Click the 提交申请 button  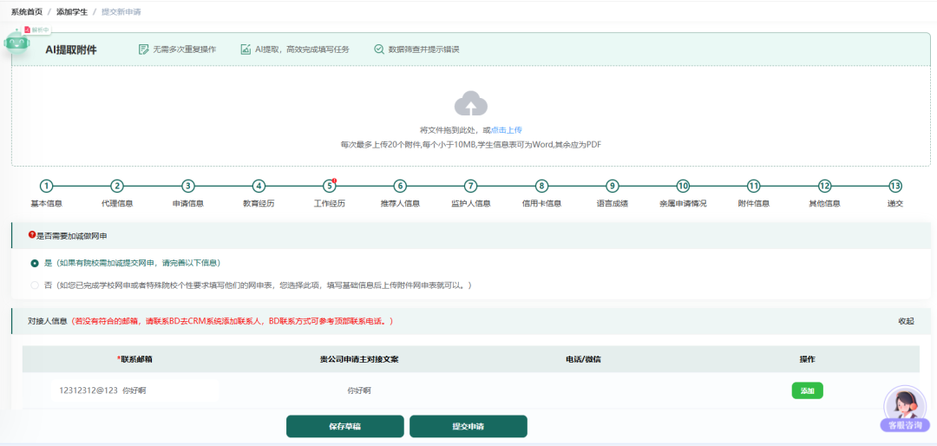[x=468, y=426]
